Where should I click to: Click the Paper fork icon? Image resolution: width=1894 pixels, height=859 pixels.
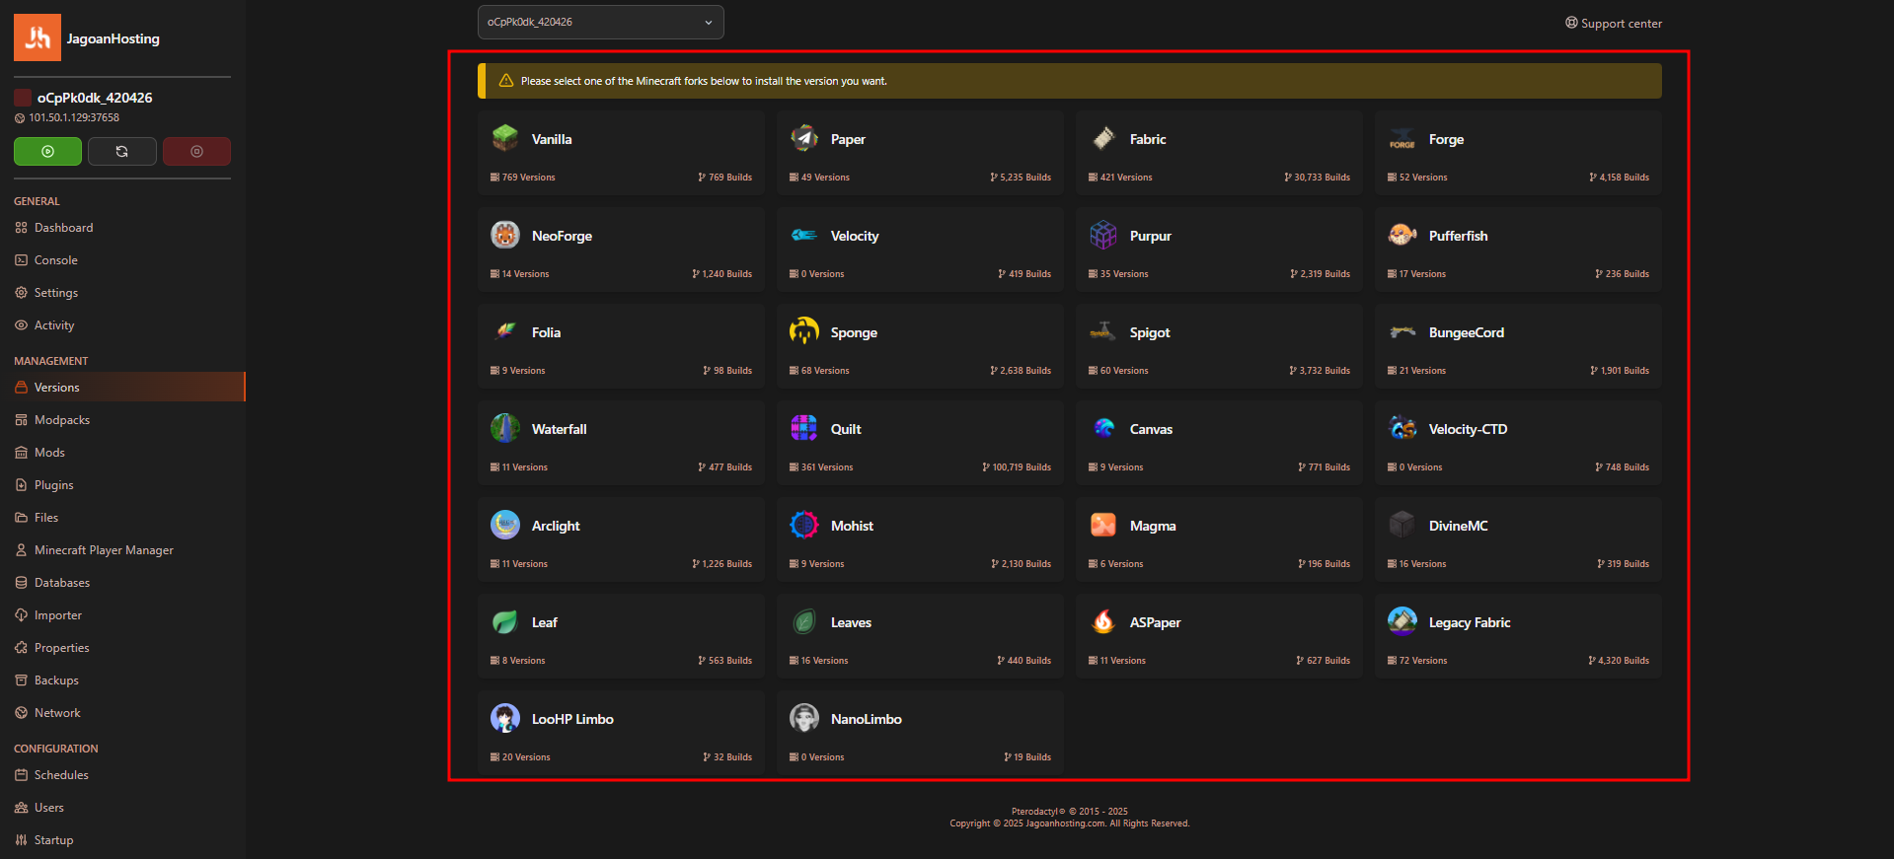(x=804, y=138)
